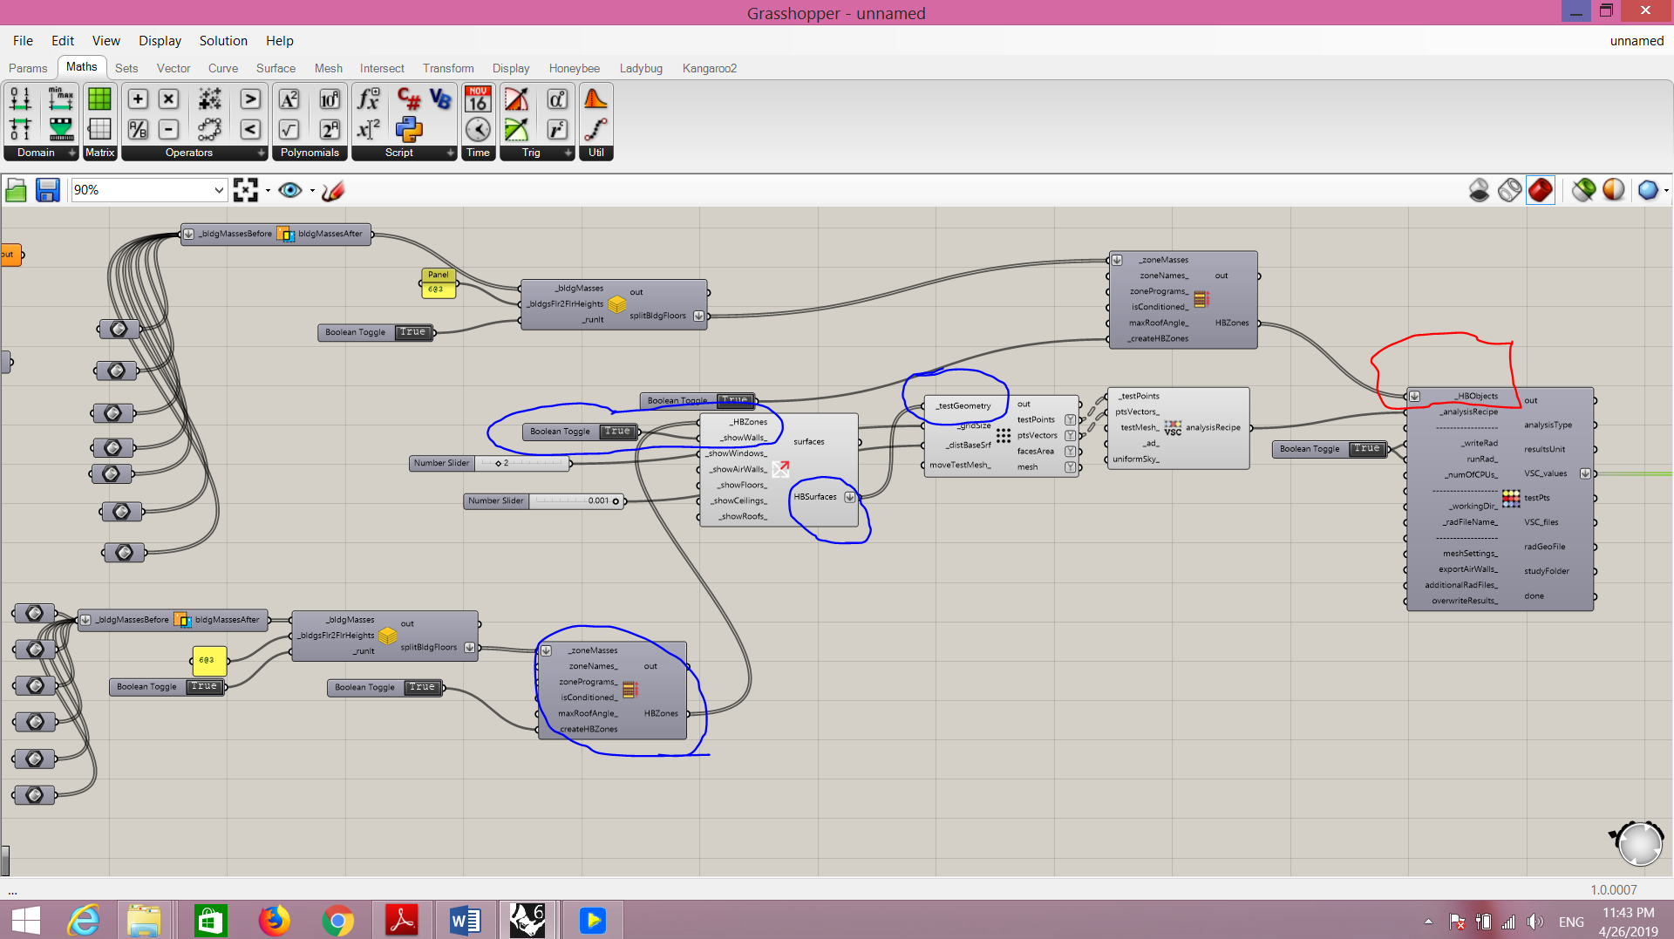Open Microsoft Word from the taskbar
The height and width of the screenshot is (939, 1674).
coord(465,920)
